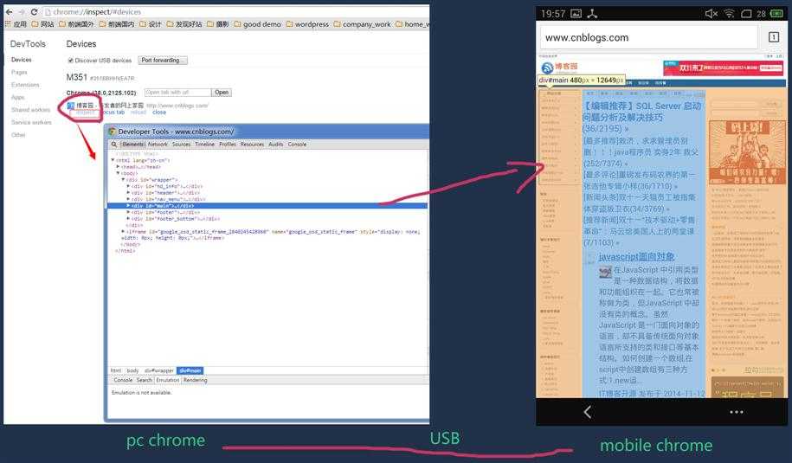This screenshot has height=463, width=792.
Task: Tap the USB icon in mobile status bar
Action: point(592,14)
